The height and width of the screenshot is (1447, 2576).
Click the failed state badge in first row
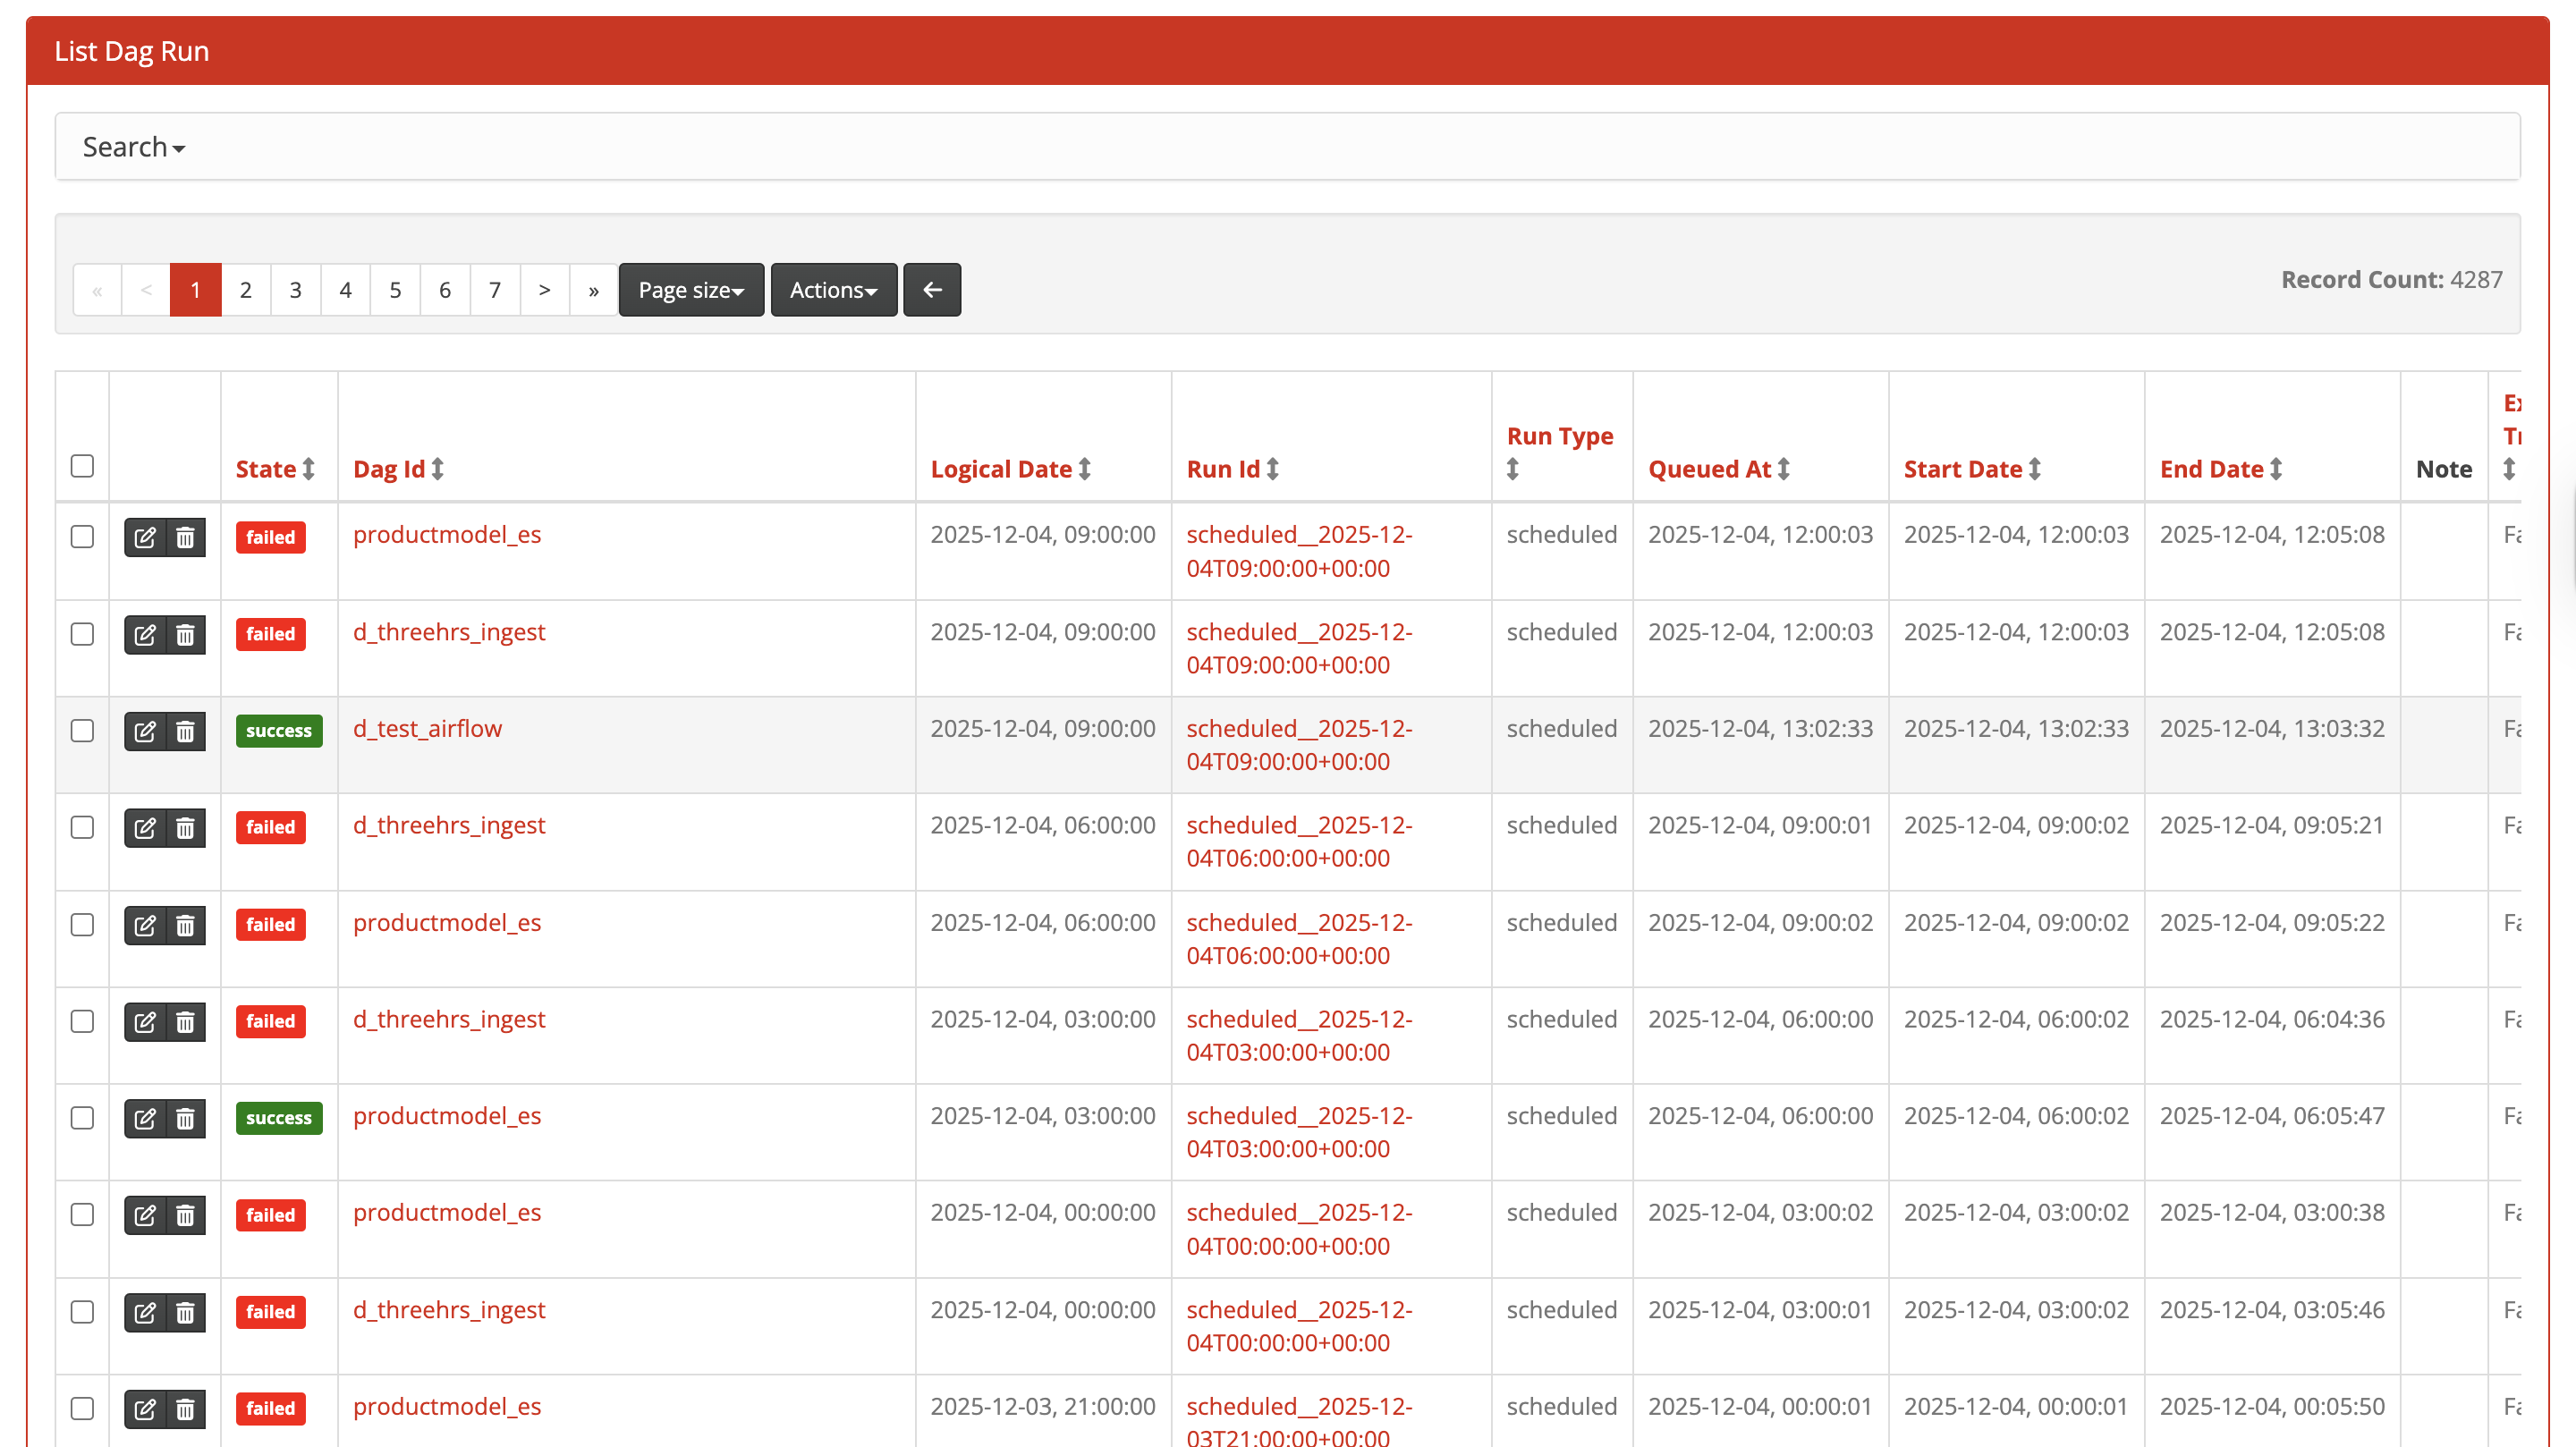pyautogui.click(x=270, y=537)
